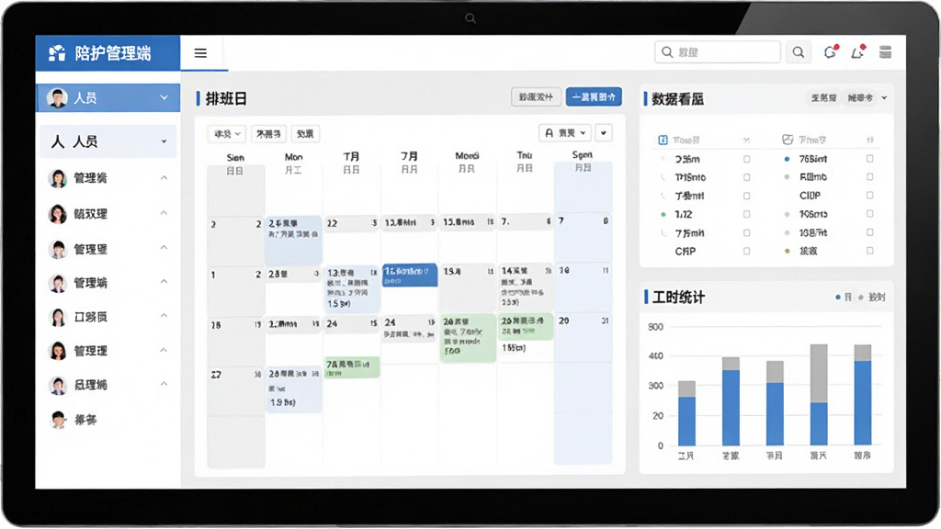Click the blue info icon in the data board
The width and height of the screenshot is (941, 529).
coord(663,140)
